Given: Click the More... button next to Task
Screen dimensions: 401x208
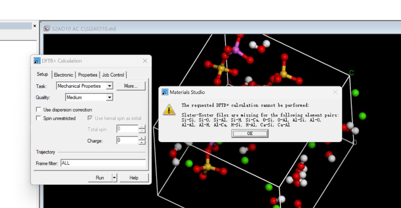Looking at the screenshot, I should [x=131, y=86].
